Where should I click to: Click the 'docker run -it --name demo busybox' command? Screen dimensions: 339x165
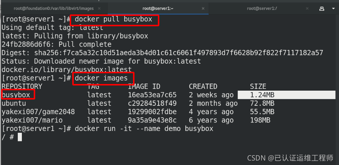(x=144, y=128)
